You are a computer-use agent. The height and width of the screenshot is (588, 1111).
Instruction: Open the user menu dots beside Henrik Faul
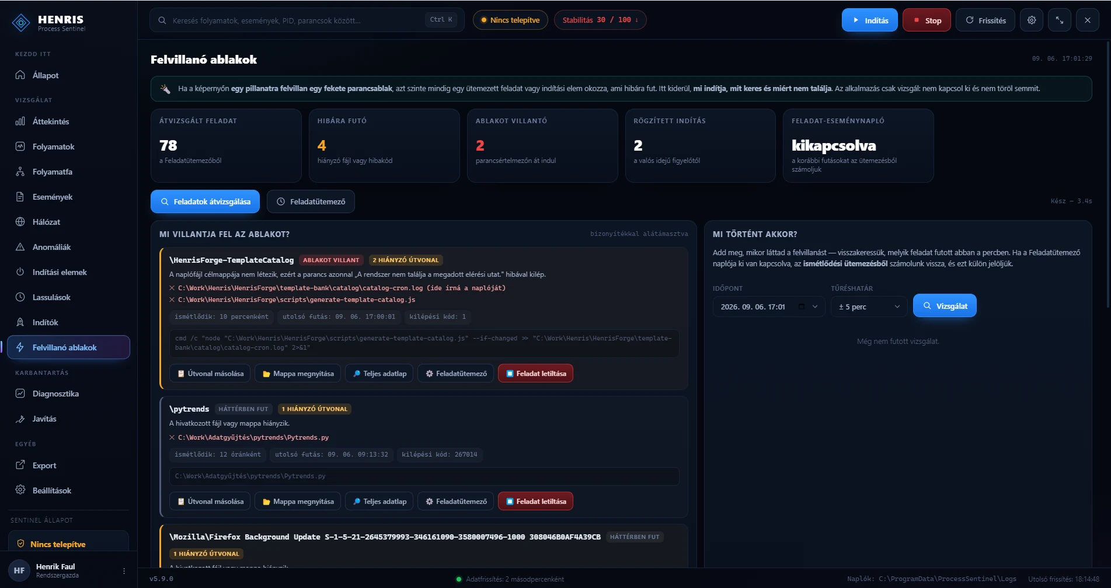tap(124, 571)
